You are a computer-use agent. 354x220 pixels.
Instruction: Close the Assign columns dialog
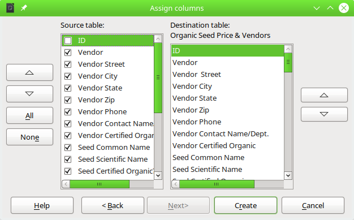(x=344, y=8)
